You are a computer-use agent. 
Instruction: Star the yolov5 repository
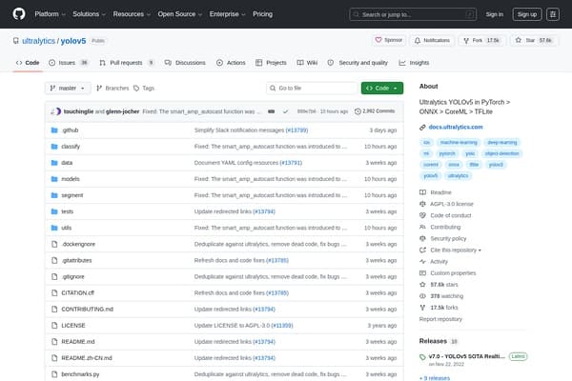click(534, 40)
